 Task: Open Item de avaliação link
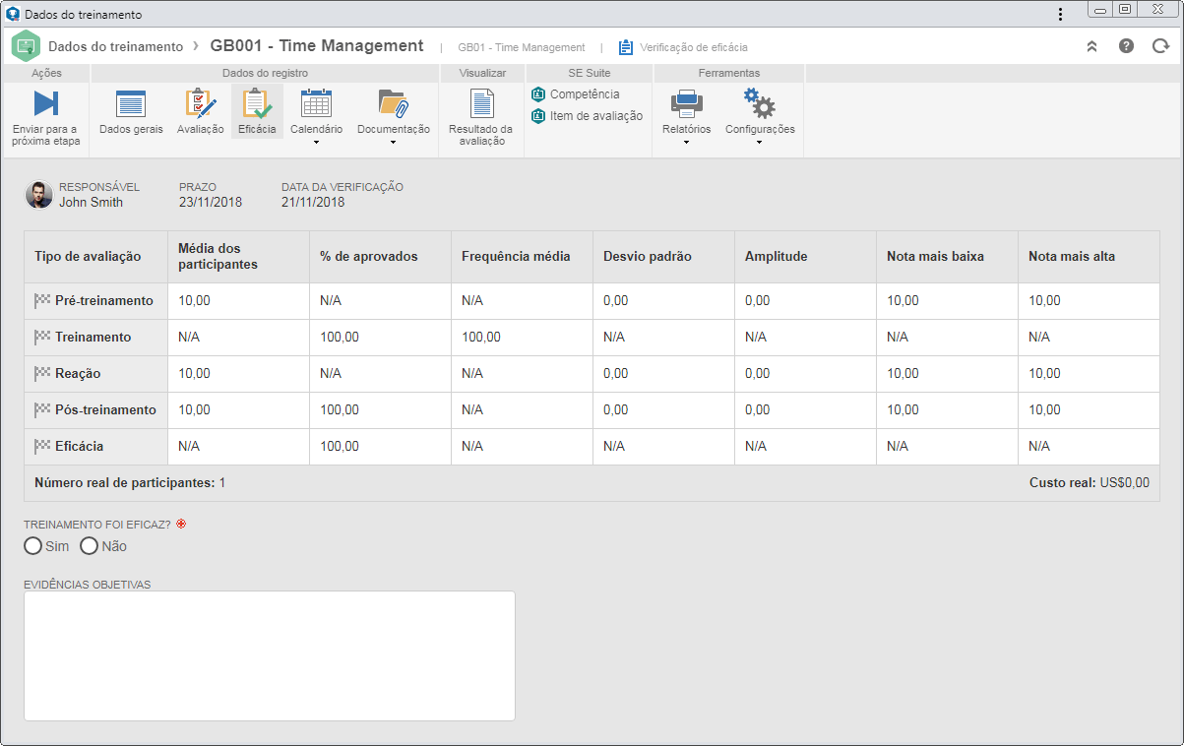[x=587, y=116]
